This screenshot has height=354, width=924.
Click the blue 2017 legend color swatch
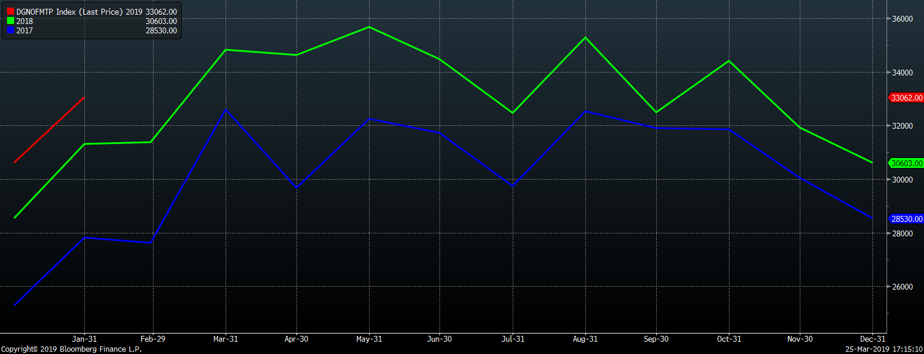pyautogui.click(x=11, y=30)
